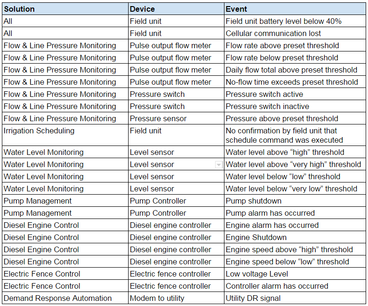This screenshot has width=368, height=306.
Task: Select the 'No confirmation by field unit' event cell
Action: (x=284, y=135)
